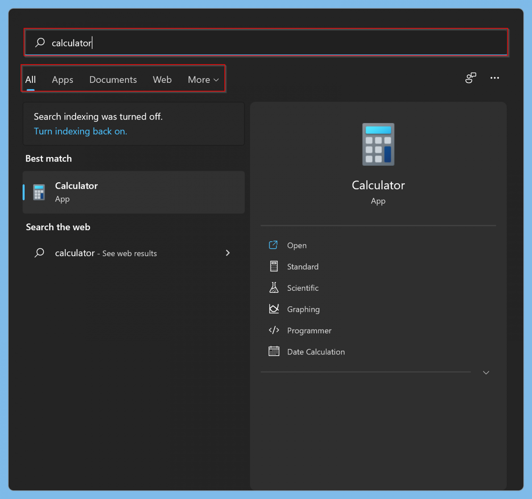
Task: Choose Standard calculator mode
Action: pyautogui.click(x=303, y=266)
